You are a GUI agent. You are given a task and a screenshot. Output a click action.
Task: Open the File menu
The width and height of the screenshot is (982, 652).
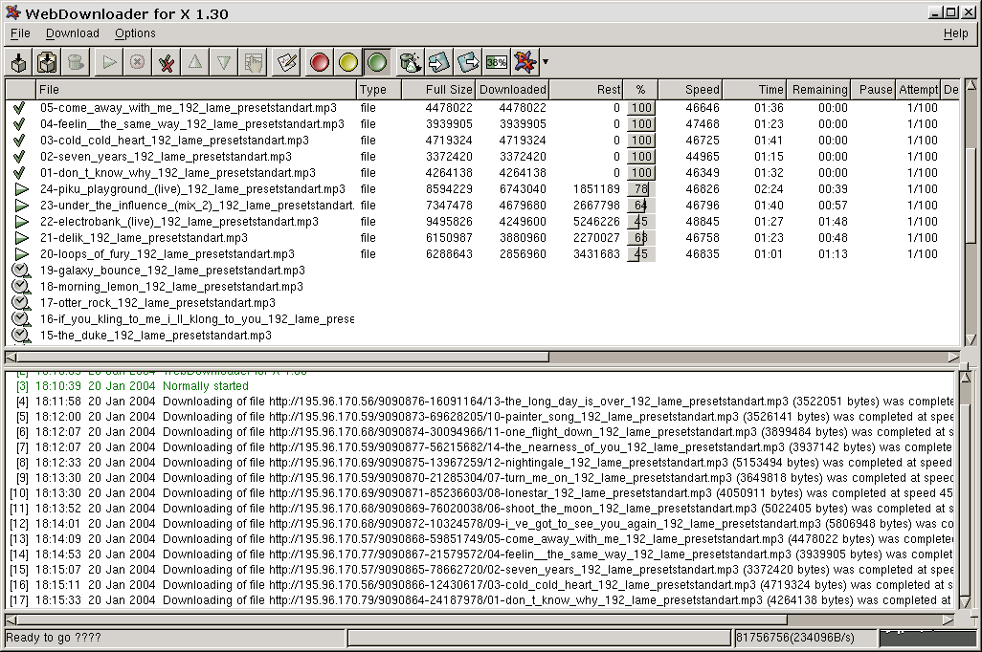(20, 33)
